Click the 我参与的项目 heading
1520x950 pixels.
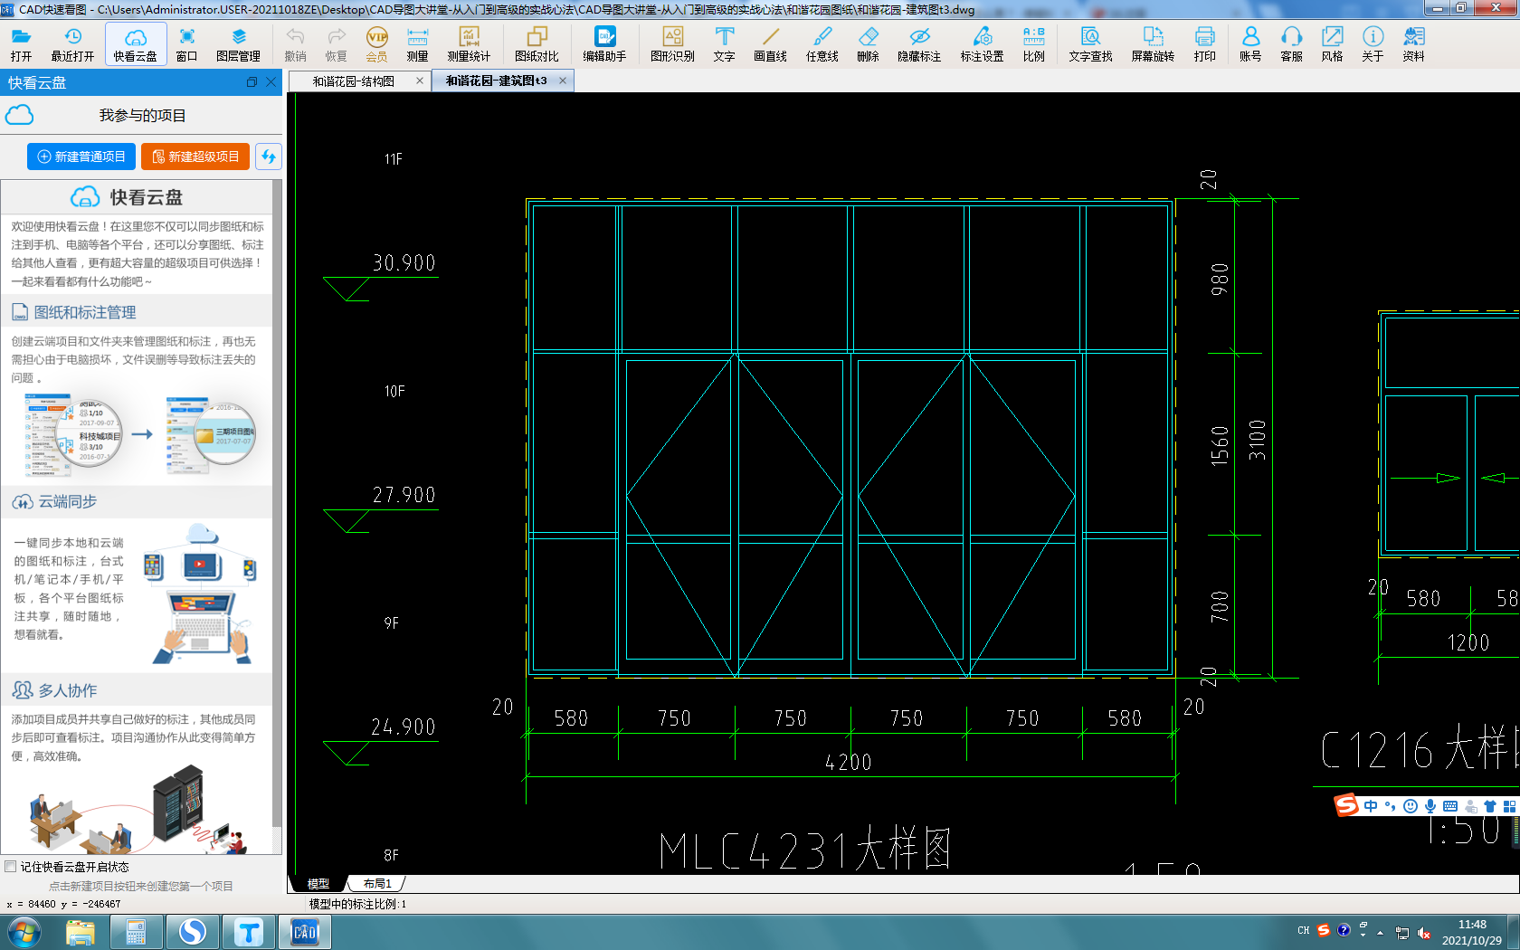click(142, 116)
